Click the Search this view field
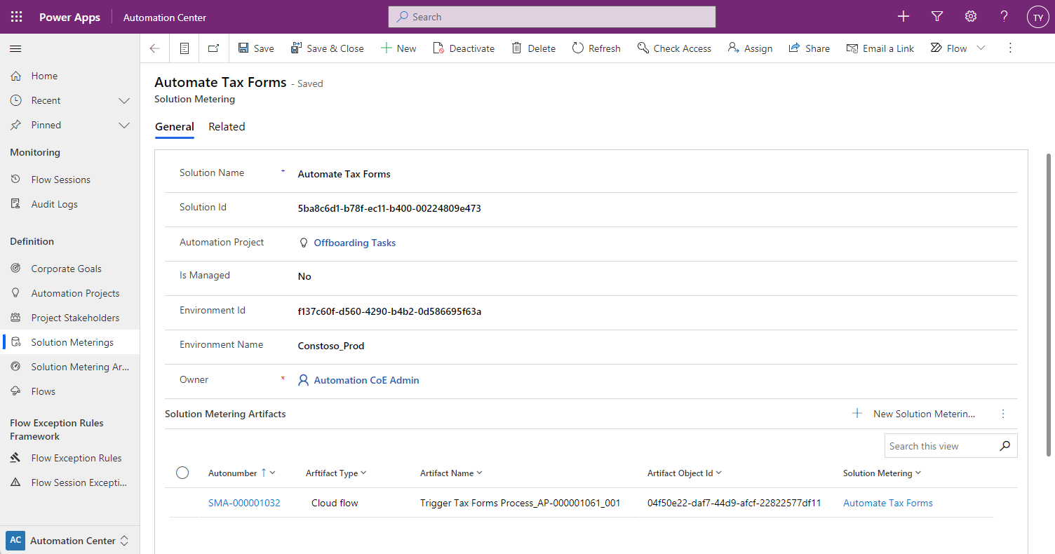The height and width of the screenshot is (554, 1055). (940, 446)
